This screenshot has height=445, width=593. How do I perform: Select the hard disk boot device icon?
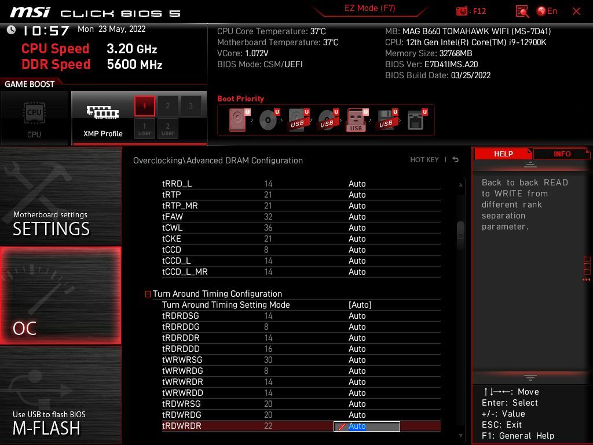[239, 119]
